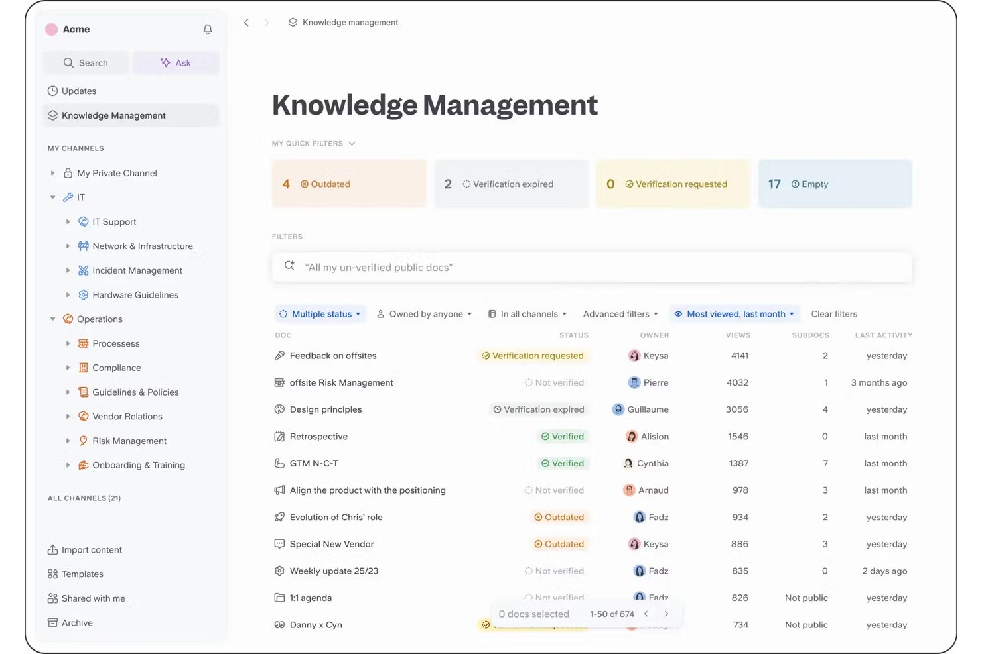Click the Import content upload icon
Screen dimensions: 982x654
click(52, 550)
